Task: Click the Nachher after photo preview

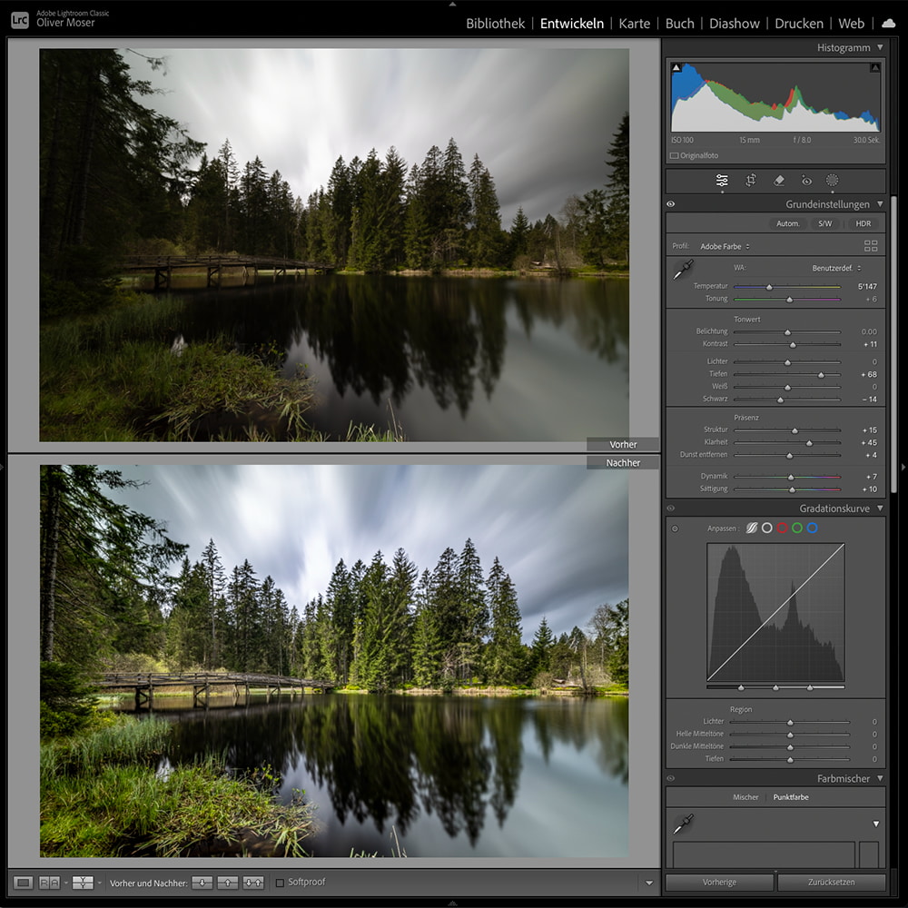Action: point(334,661)
